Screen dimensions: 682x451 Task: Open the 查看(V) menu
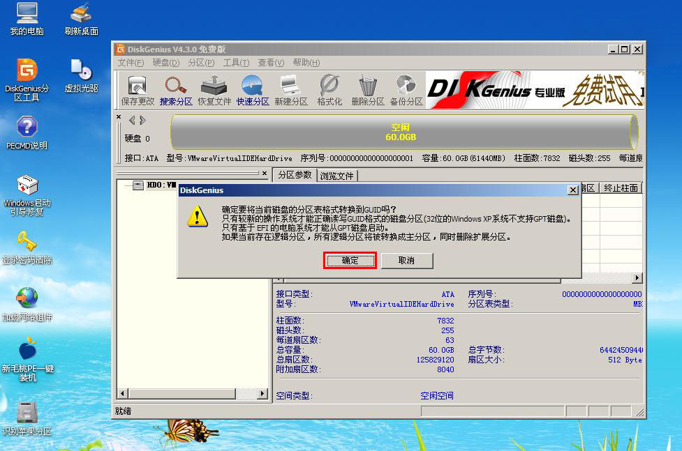click(x=271, y=63)
